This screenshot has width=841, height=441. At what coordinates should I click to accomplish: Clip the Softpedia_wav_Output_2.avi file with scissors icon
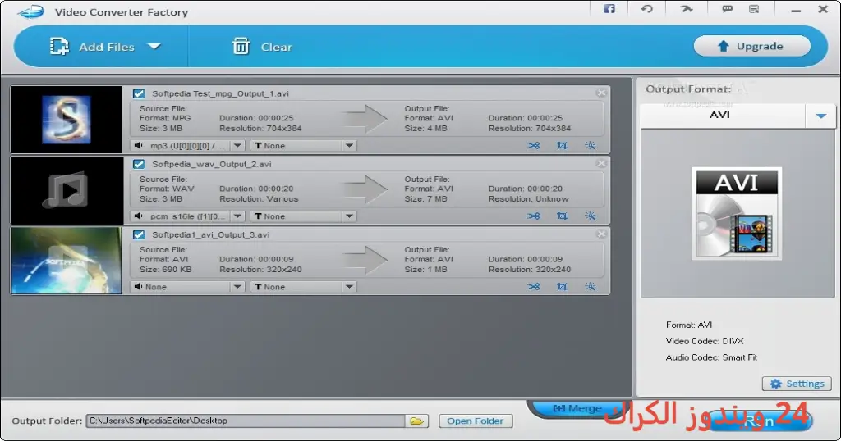click(x=534, y=216)
